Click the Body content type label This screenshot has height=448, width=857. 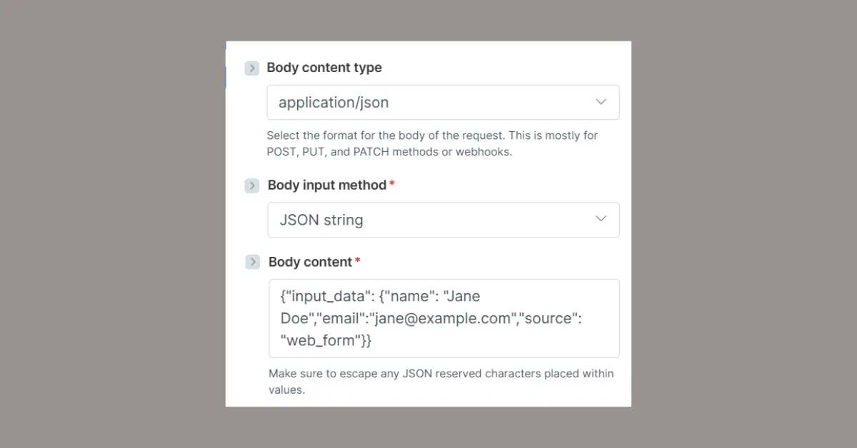tap(324, 68)
